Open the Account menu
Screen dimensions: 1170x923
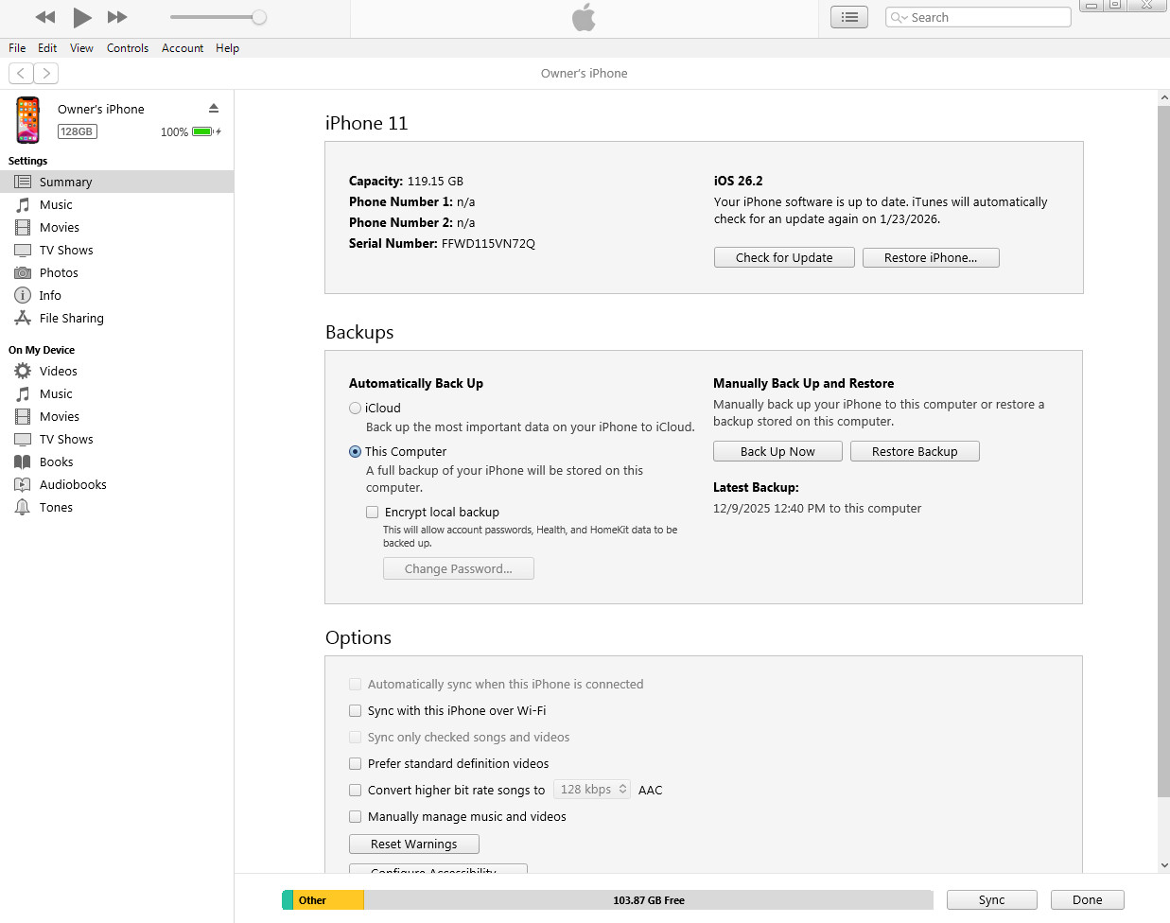pyautogui.click(x=183, y=48)
